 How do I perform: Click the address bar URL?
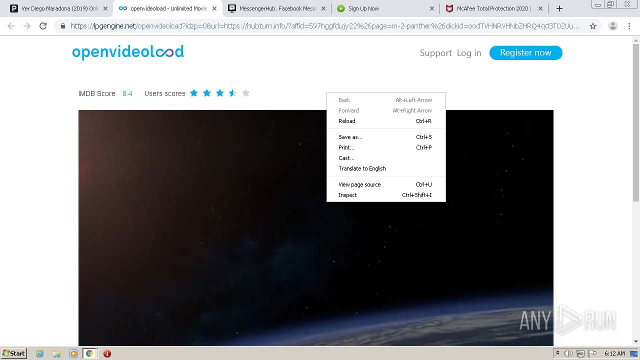click(x=325, y=26)
